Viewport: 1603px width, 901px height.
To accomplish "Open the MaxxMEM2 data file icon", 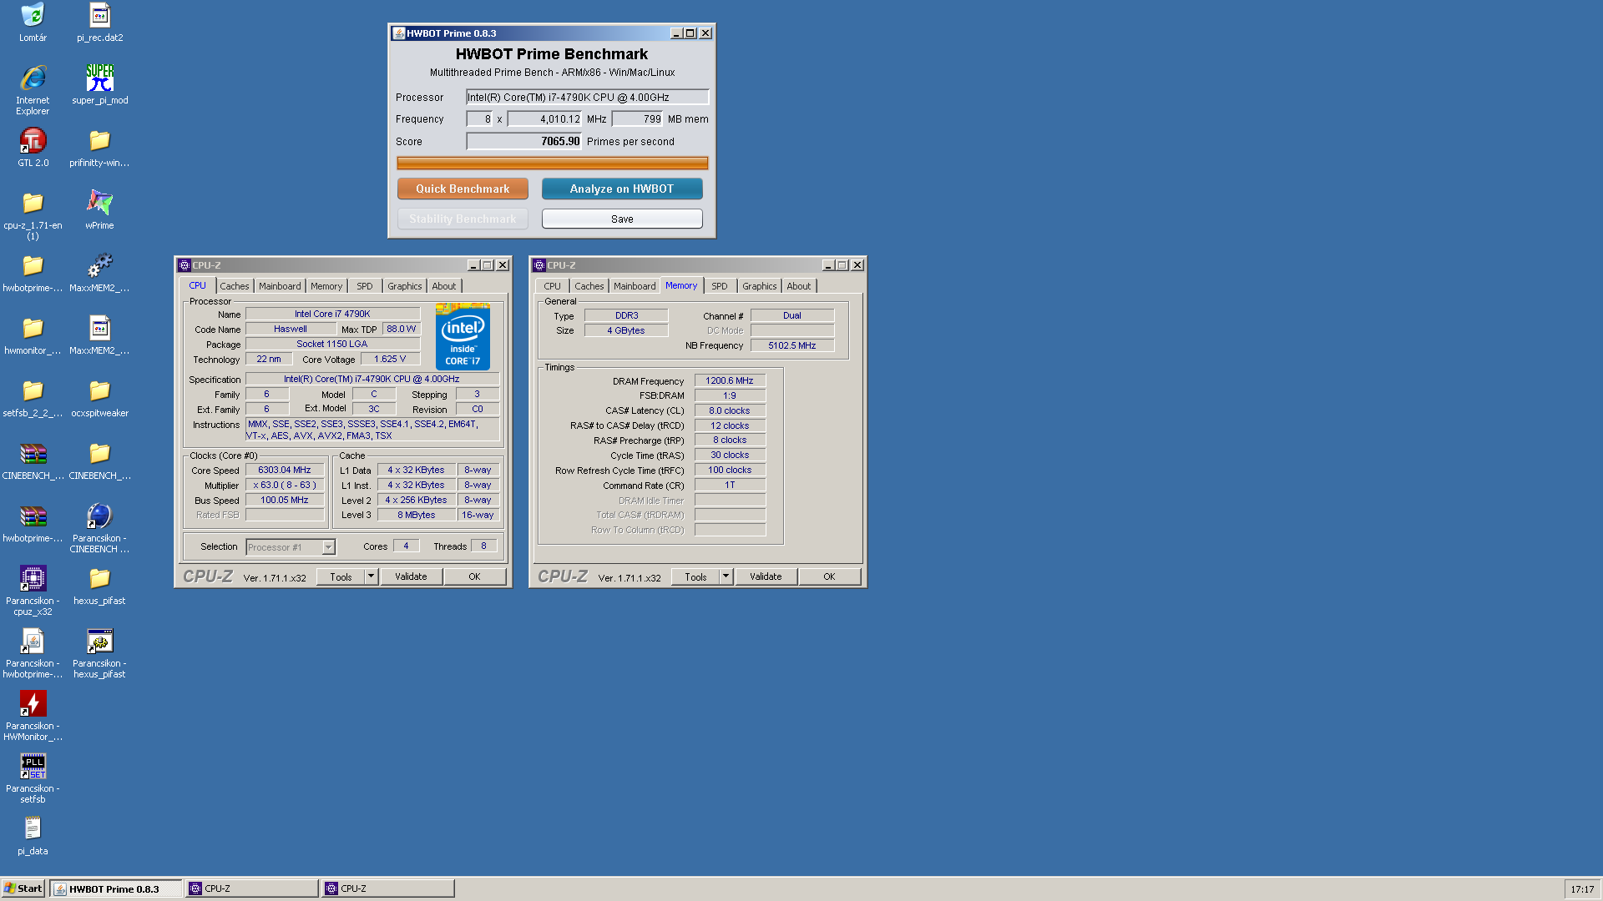I will 99,328.
